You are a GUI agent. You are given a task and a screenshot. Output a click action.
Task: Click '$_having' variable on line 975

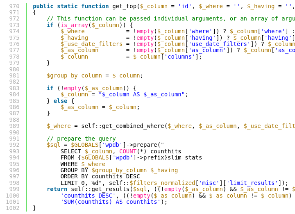click(x=74, y=38)
